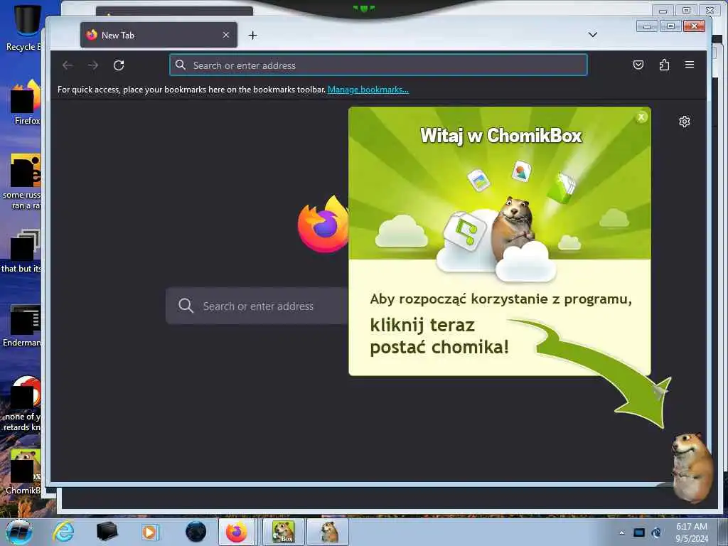Open the taskbar clock and date
This screenshot has width=728, height=546.
(x=692, y=532)
